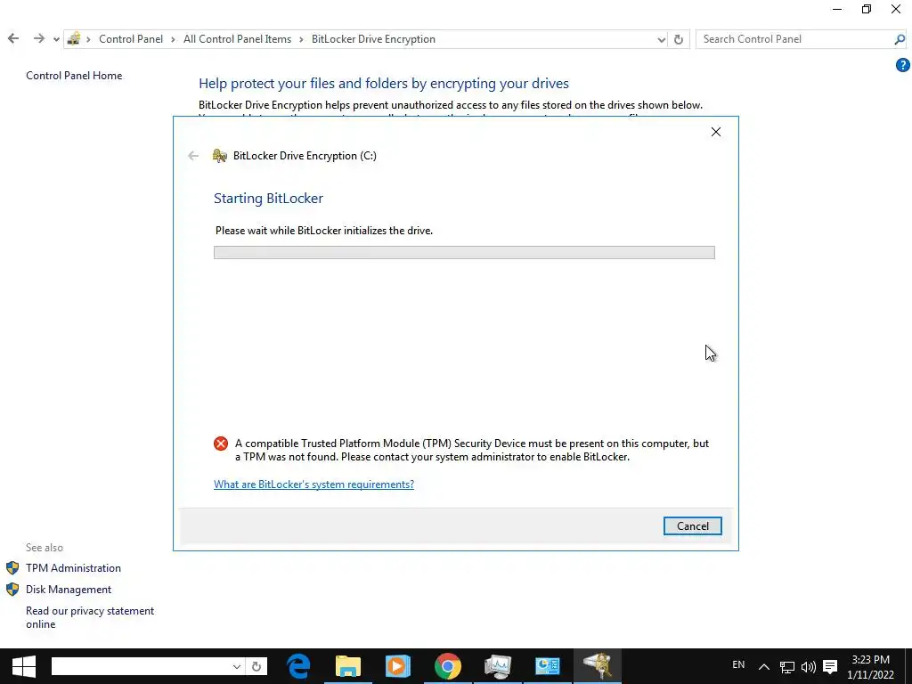Close the BitLocker Drive Encryption dialog
The width and height of the screenshot is (912, 684).
pos(715,132)
